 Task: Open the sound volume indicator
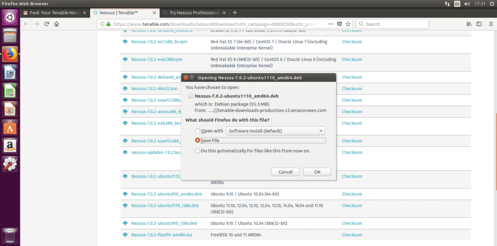(x=467, y=4)
